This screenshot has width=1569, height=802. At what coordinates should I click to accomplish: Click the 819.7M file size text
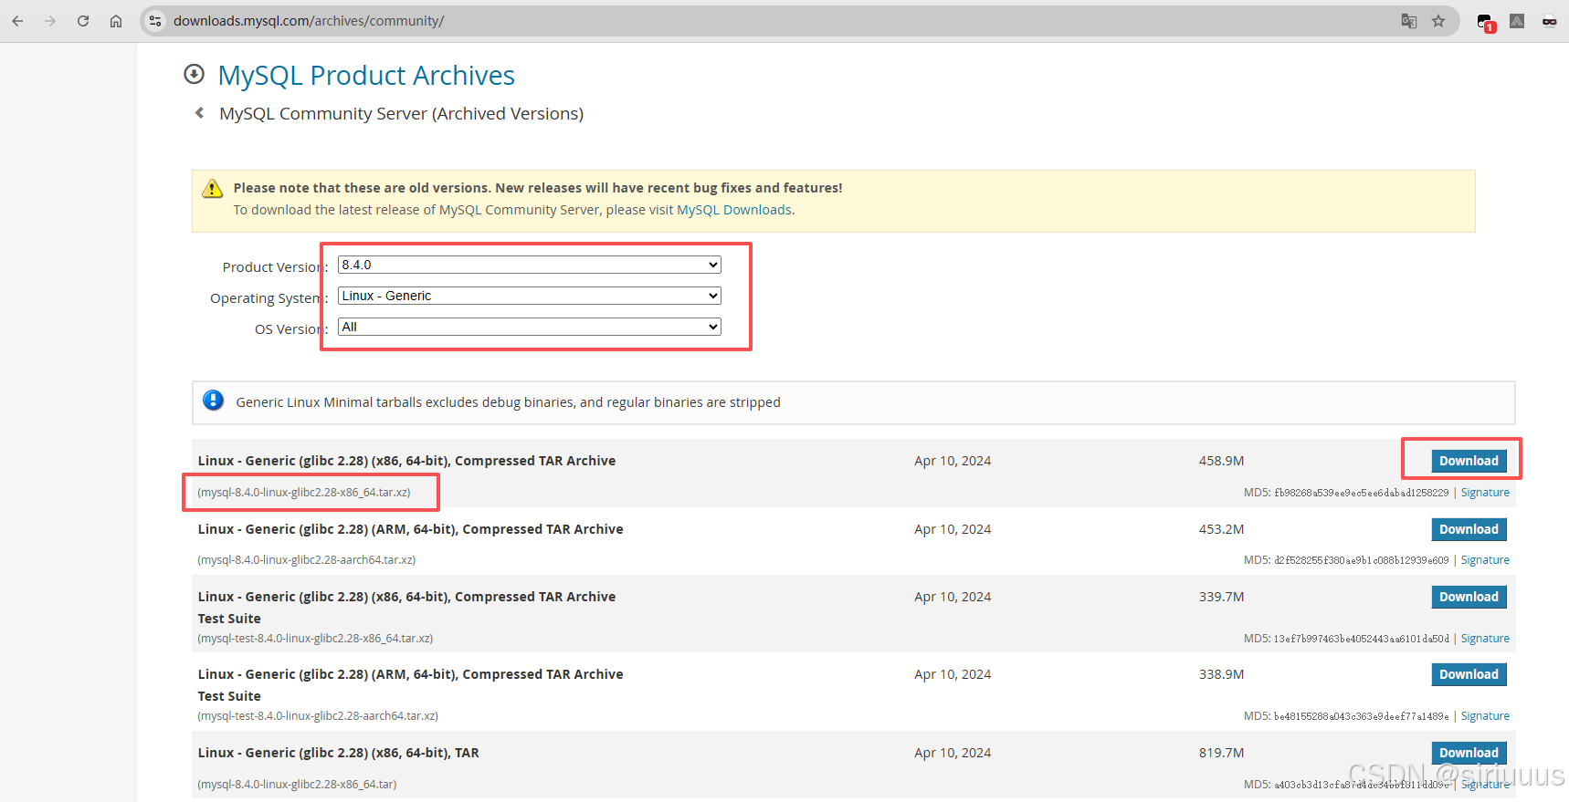pyautogui.click(x=1221, y=753)
